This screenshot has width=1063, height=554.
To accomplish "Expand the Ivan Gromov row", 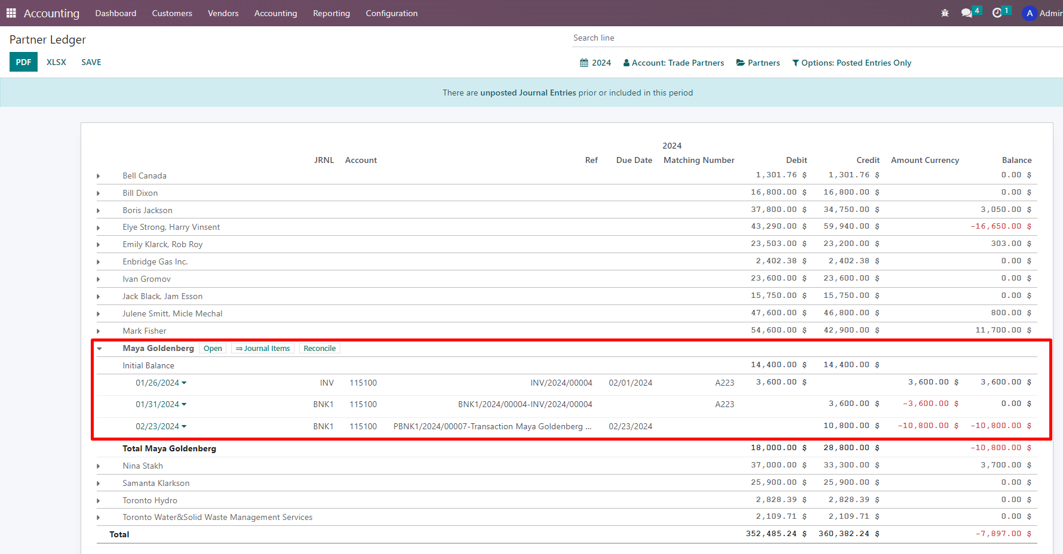I will [98, 279].
